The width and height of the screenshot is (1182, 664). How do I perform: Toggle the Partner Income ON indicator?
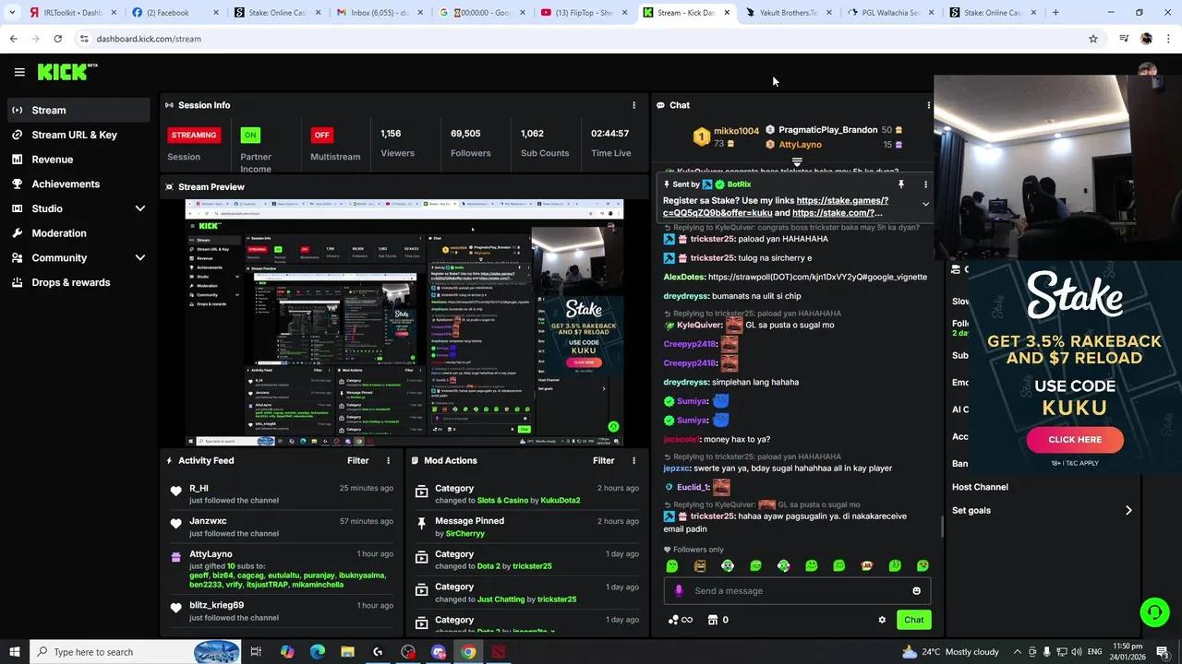(249, 135)
